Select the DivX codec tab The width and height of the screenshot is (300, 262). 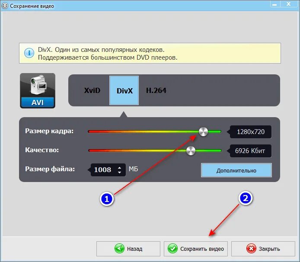coord(124,90)
